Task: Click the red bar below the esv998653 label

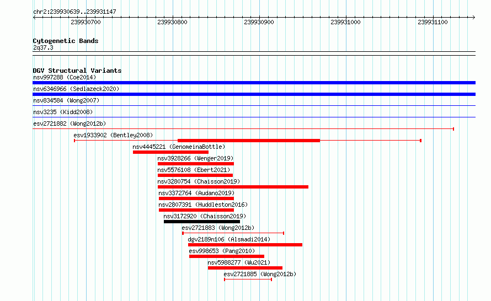Action: point(227,256)
